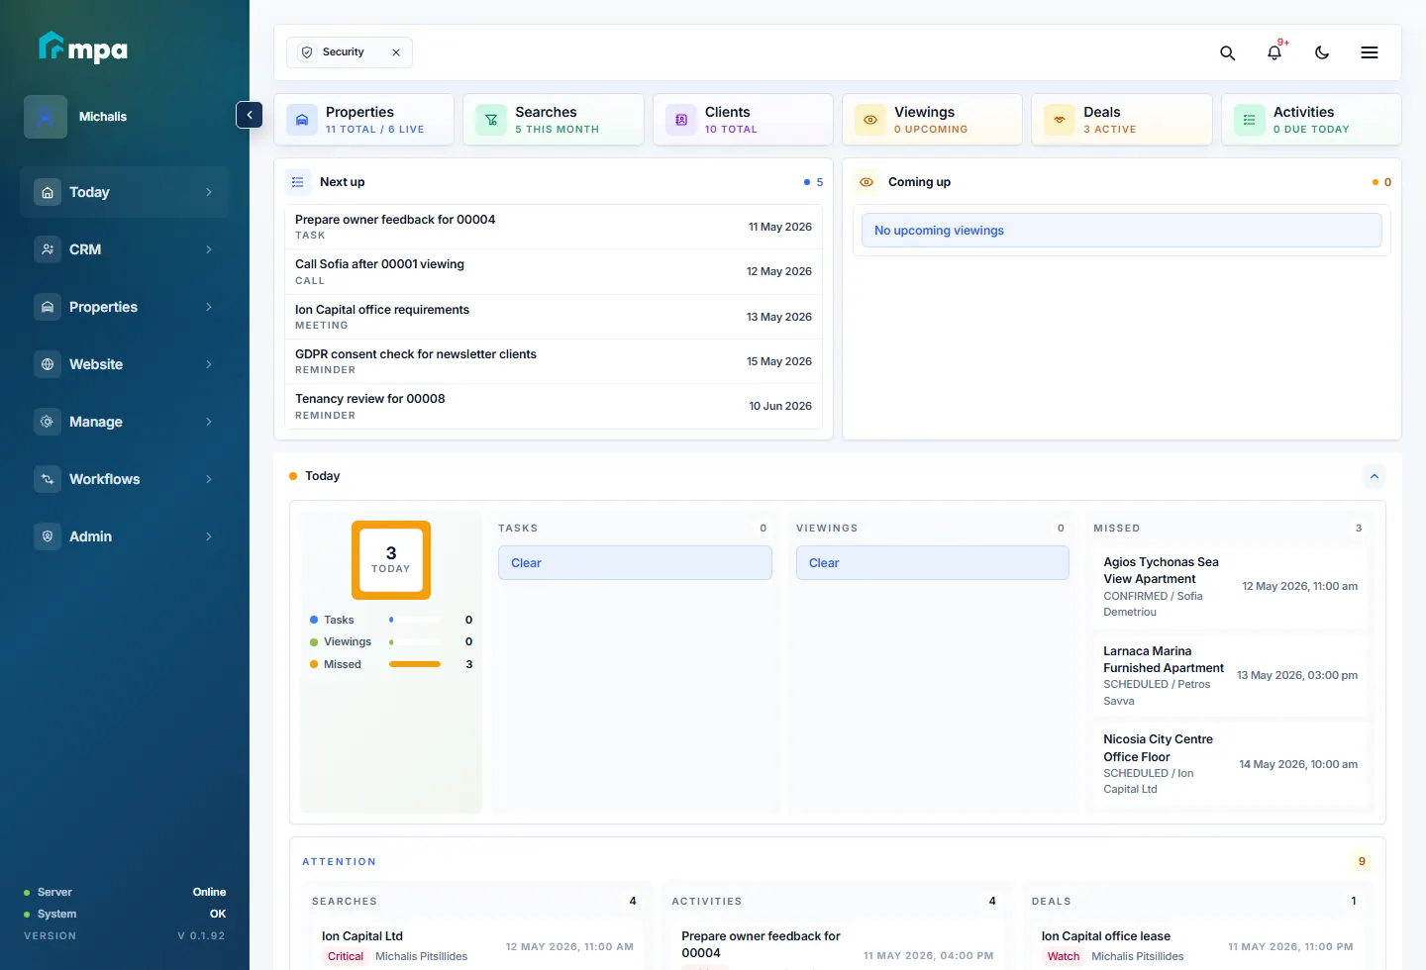Image resolution: width=1426 pixels, height=970 pixels.
Task: Open Website in the sidebar
Action: tap(125, 364)
